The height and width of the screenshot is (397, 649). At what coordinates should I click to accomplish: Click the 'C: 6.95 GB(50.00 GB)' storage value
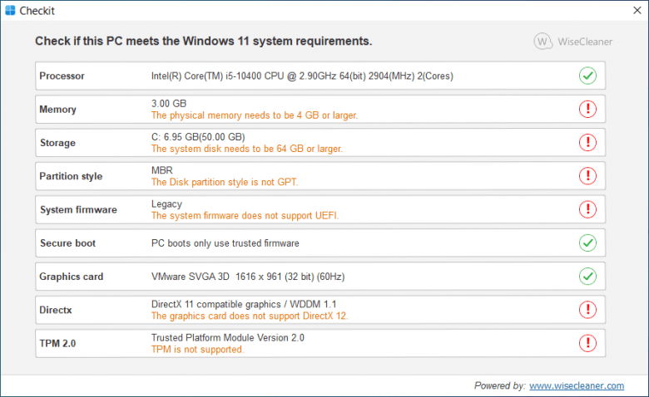198,137
